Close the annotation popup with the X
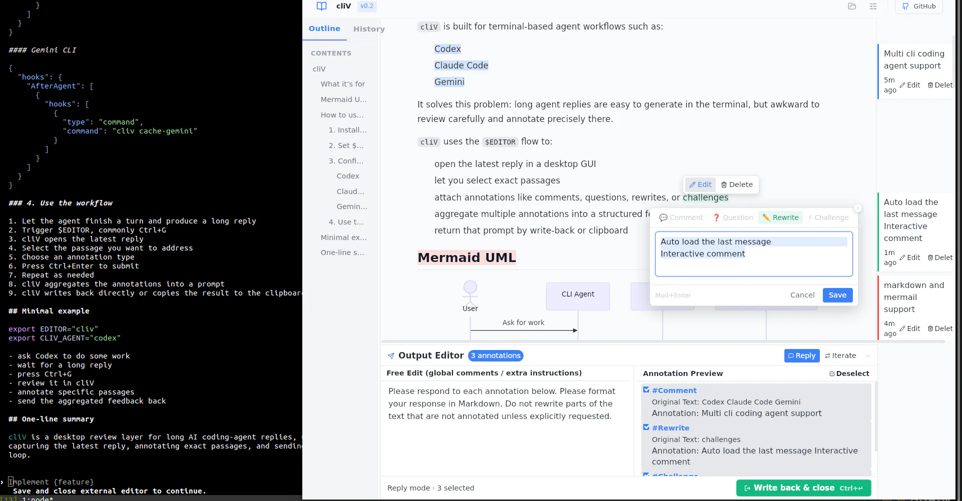962x501 pixels. pyautogui.click(x=858, y=208)
